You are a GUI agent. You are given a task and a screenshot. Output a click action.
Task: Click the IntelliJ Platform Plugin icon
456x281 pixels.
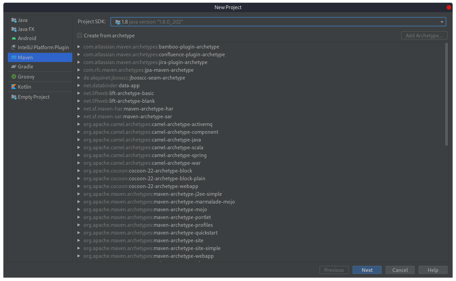pyautogui.click(x=13, y=47)
